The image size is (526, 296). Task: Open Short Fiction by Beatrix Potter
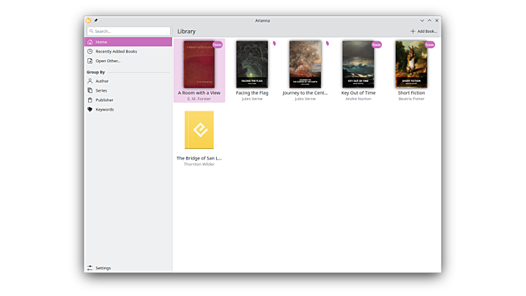(411, 64)
